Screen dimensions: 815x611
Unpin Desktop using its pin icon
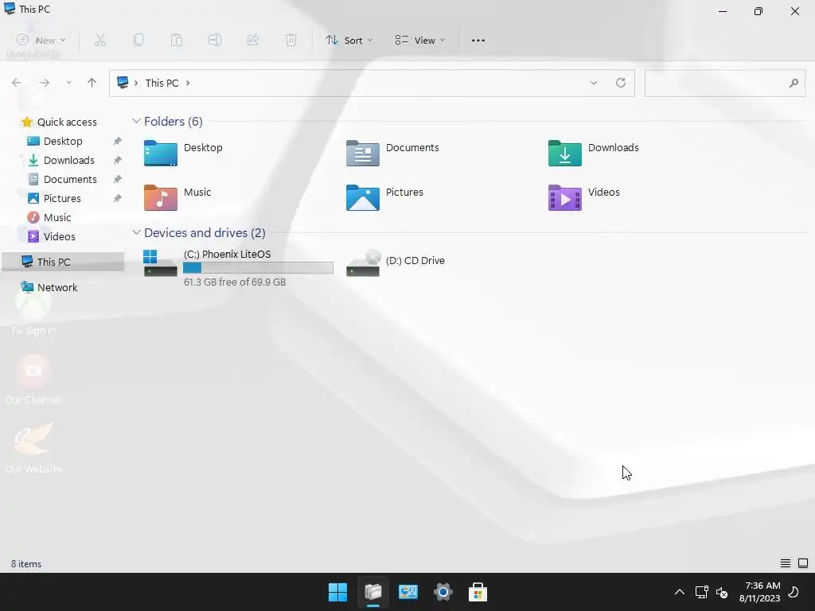118,142
